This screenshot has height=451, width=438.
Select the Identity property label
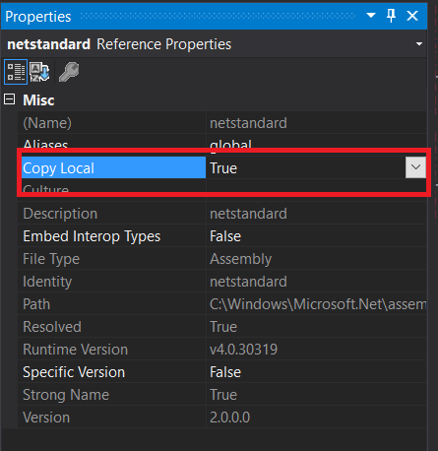47,282
